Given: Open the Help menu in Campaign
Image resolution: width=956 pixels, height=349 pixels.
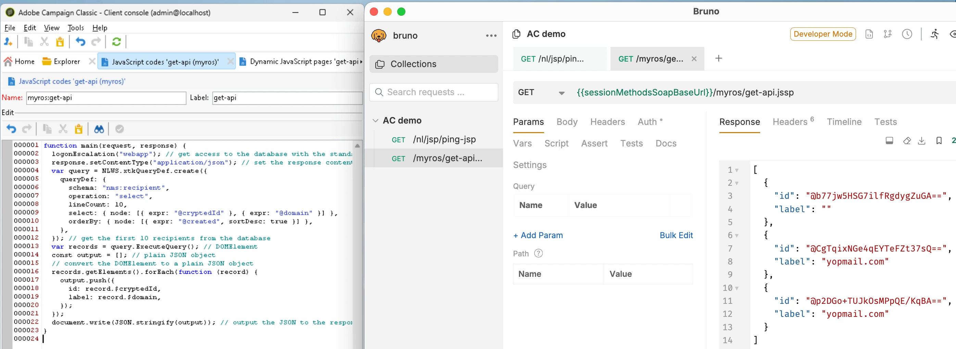Looking at the screenshot, I should pos(100,28).
